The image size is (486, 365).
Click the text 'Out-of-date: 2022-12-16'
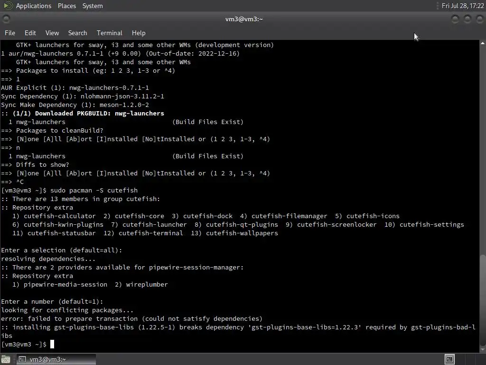[192, 53]
